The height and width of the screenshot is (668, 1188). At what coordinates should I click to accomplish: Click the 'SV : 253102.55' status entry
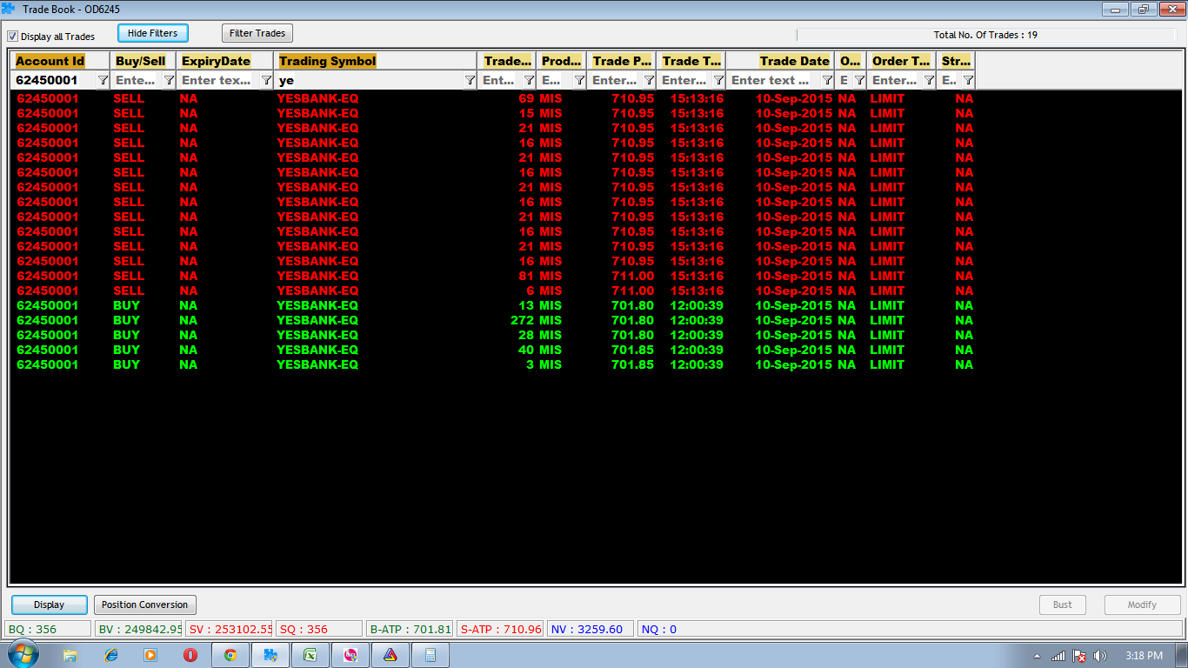pyautogui.click(x=230, y=629)
